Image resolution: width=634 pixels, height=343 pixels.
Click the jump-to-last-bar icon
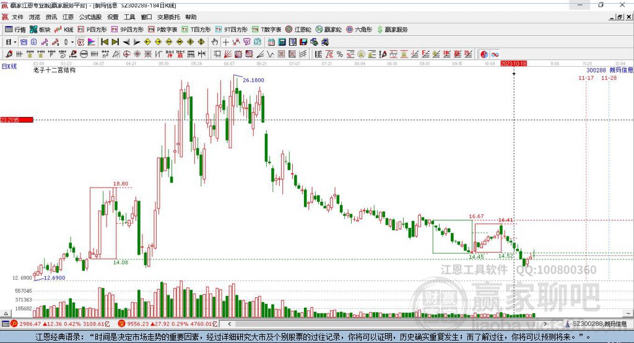[115, 42]
